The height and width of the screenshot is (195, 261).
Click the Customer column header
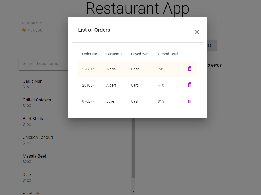coord(114,54)
